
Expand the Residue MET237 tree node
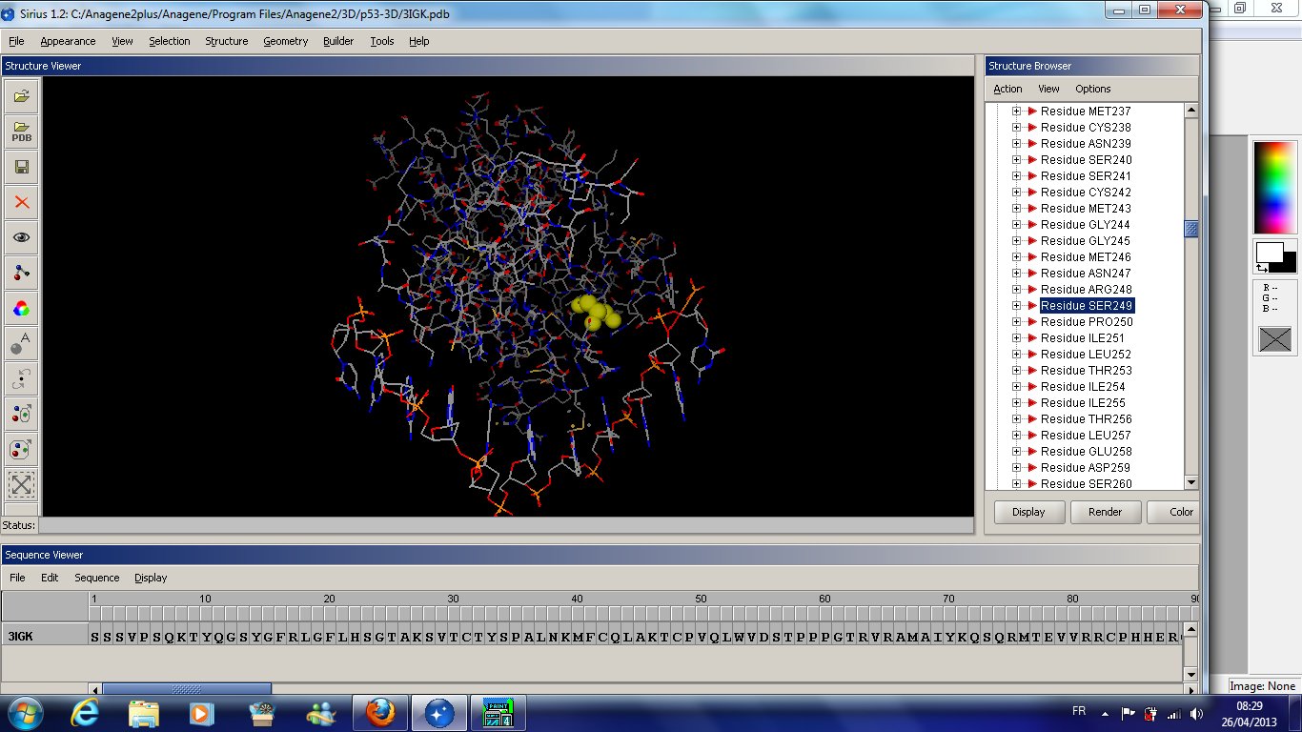(x=1016, y=112)
